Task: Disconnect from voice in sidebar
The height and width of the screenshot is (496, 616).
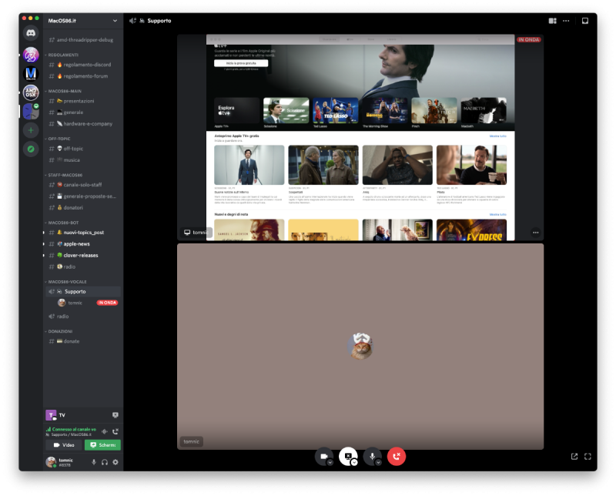Action: [x=115, y=431]
